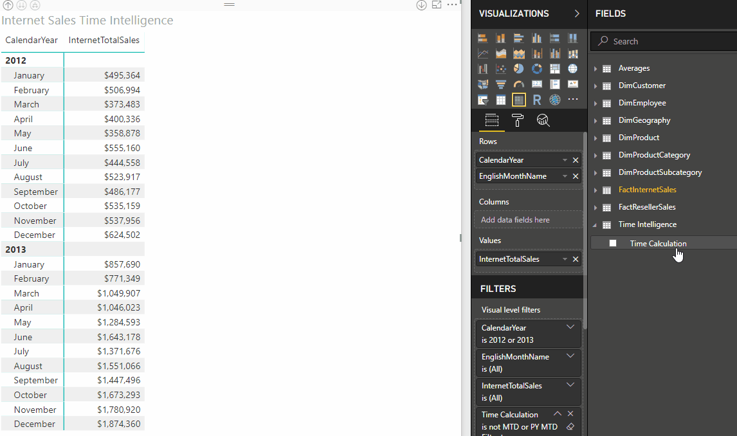737x436 pixels.
Task: Expand the CalendarYear filter card
Action: pos(570,327)
